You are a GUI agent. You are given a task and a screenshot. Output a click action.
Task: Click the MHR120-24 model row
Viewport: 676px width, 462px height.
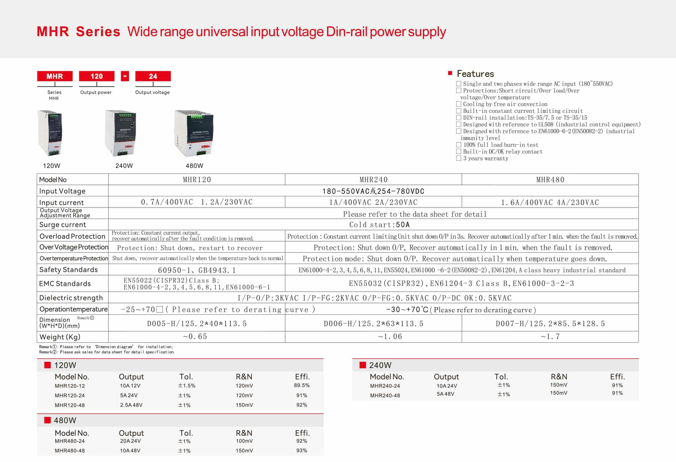click(70, 395)
